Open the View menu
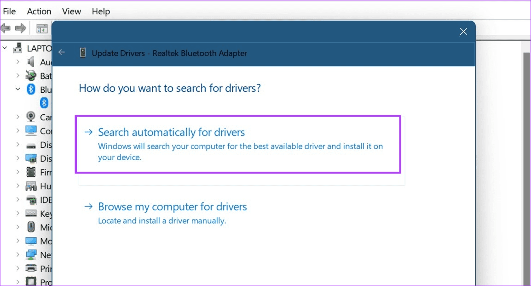The width and height of the screenshot is (531, 286). point(71,11)
